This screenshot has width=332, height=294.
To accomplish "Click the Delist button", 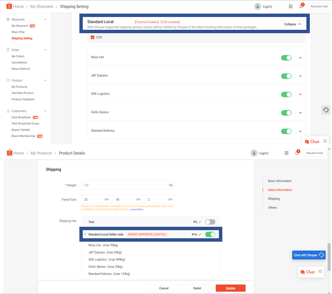I will pyautogui.click(x=197, y=288).
